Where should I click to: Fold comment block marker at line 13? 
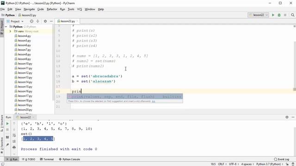tap(70, 66)
